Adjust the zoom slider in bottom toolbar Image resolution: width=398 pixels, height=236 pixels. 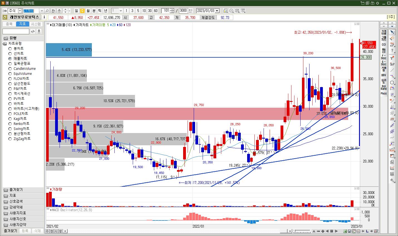tap(302, 231)
